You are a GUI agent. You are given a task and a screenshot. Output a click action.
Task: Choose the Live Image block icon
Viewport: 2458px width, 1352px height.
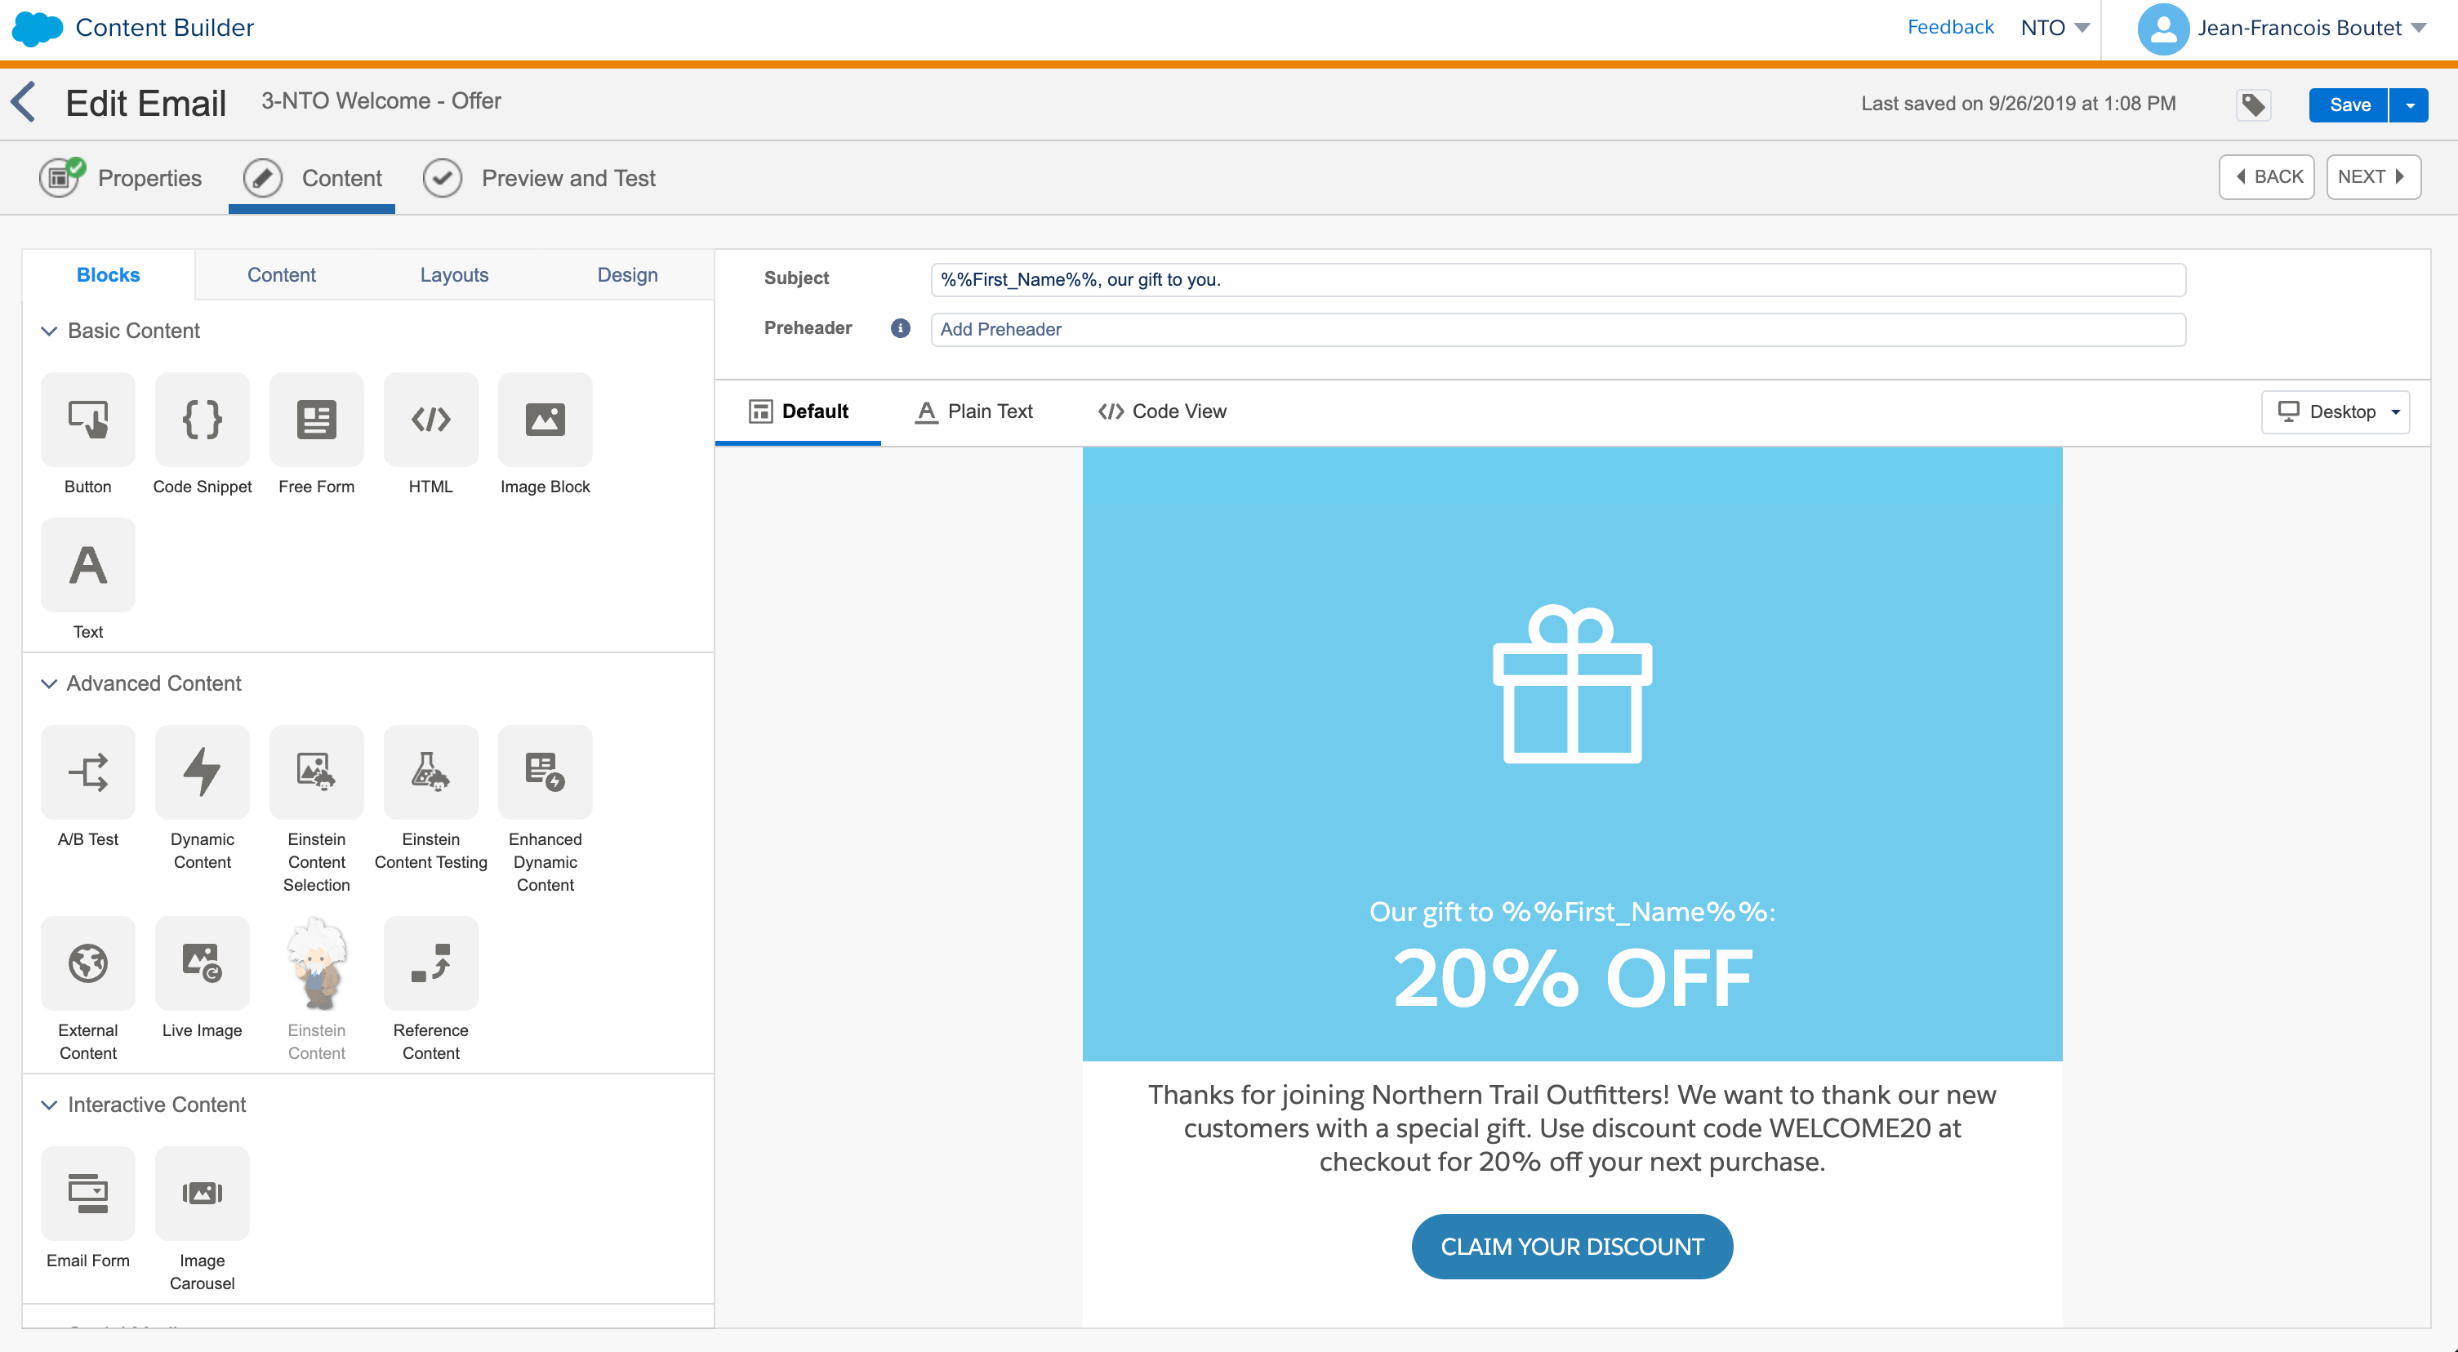(x=203, y=963)
